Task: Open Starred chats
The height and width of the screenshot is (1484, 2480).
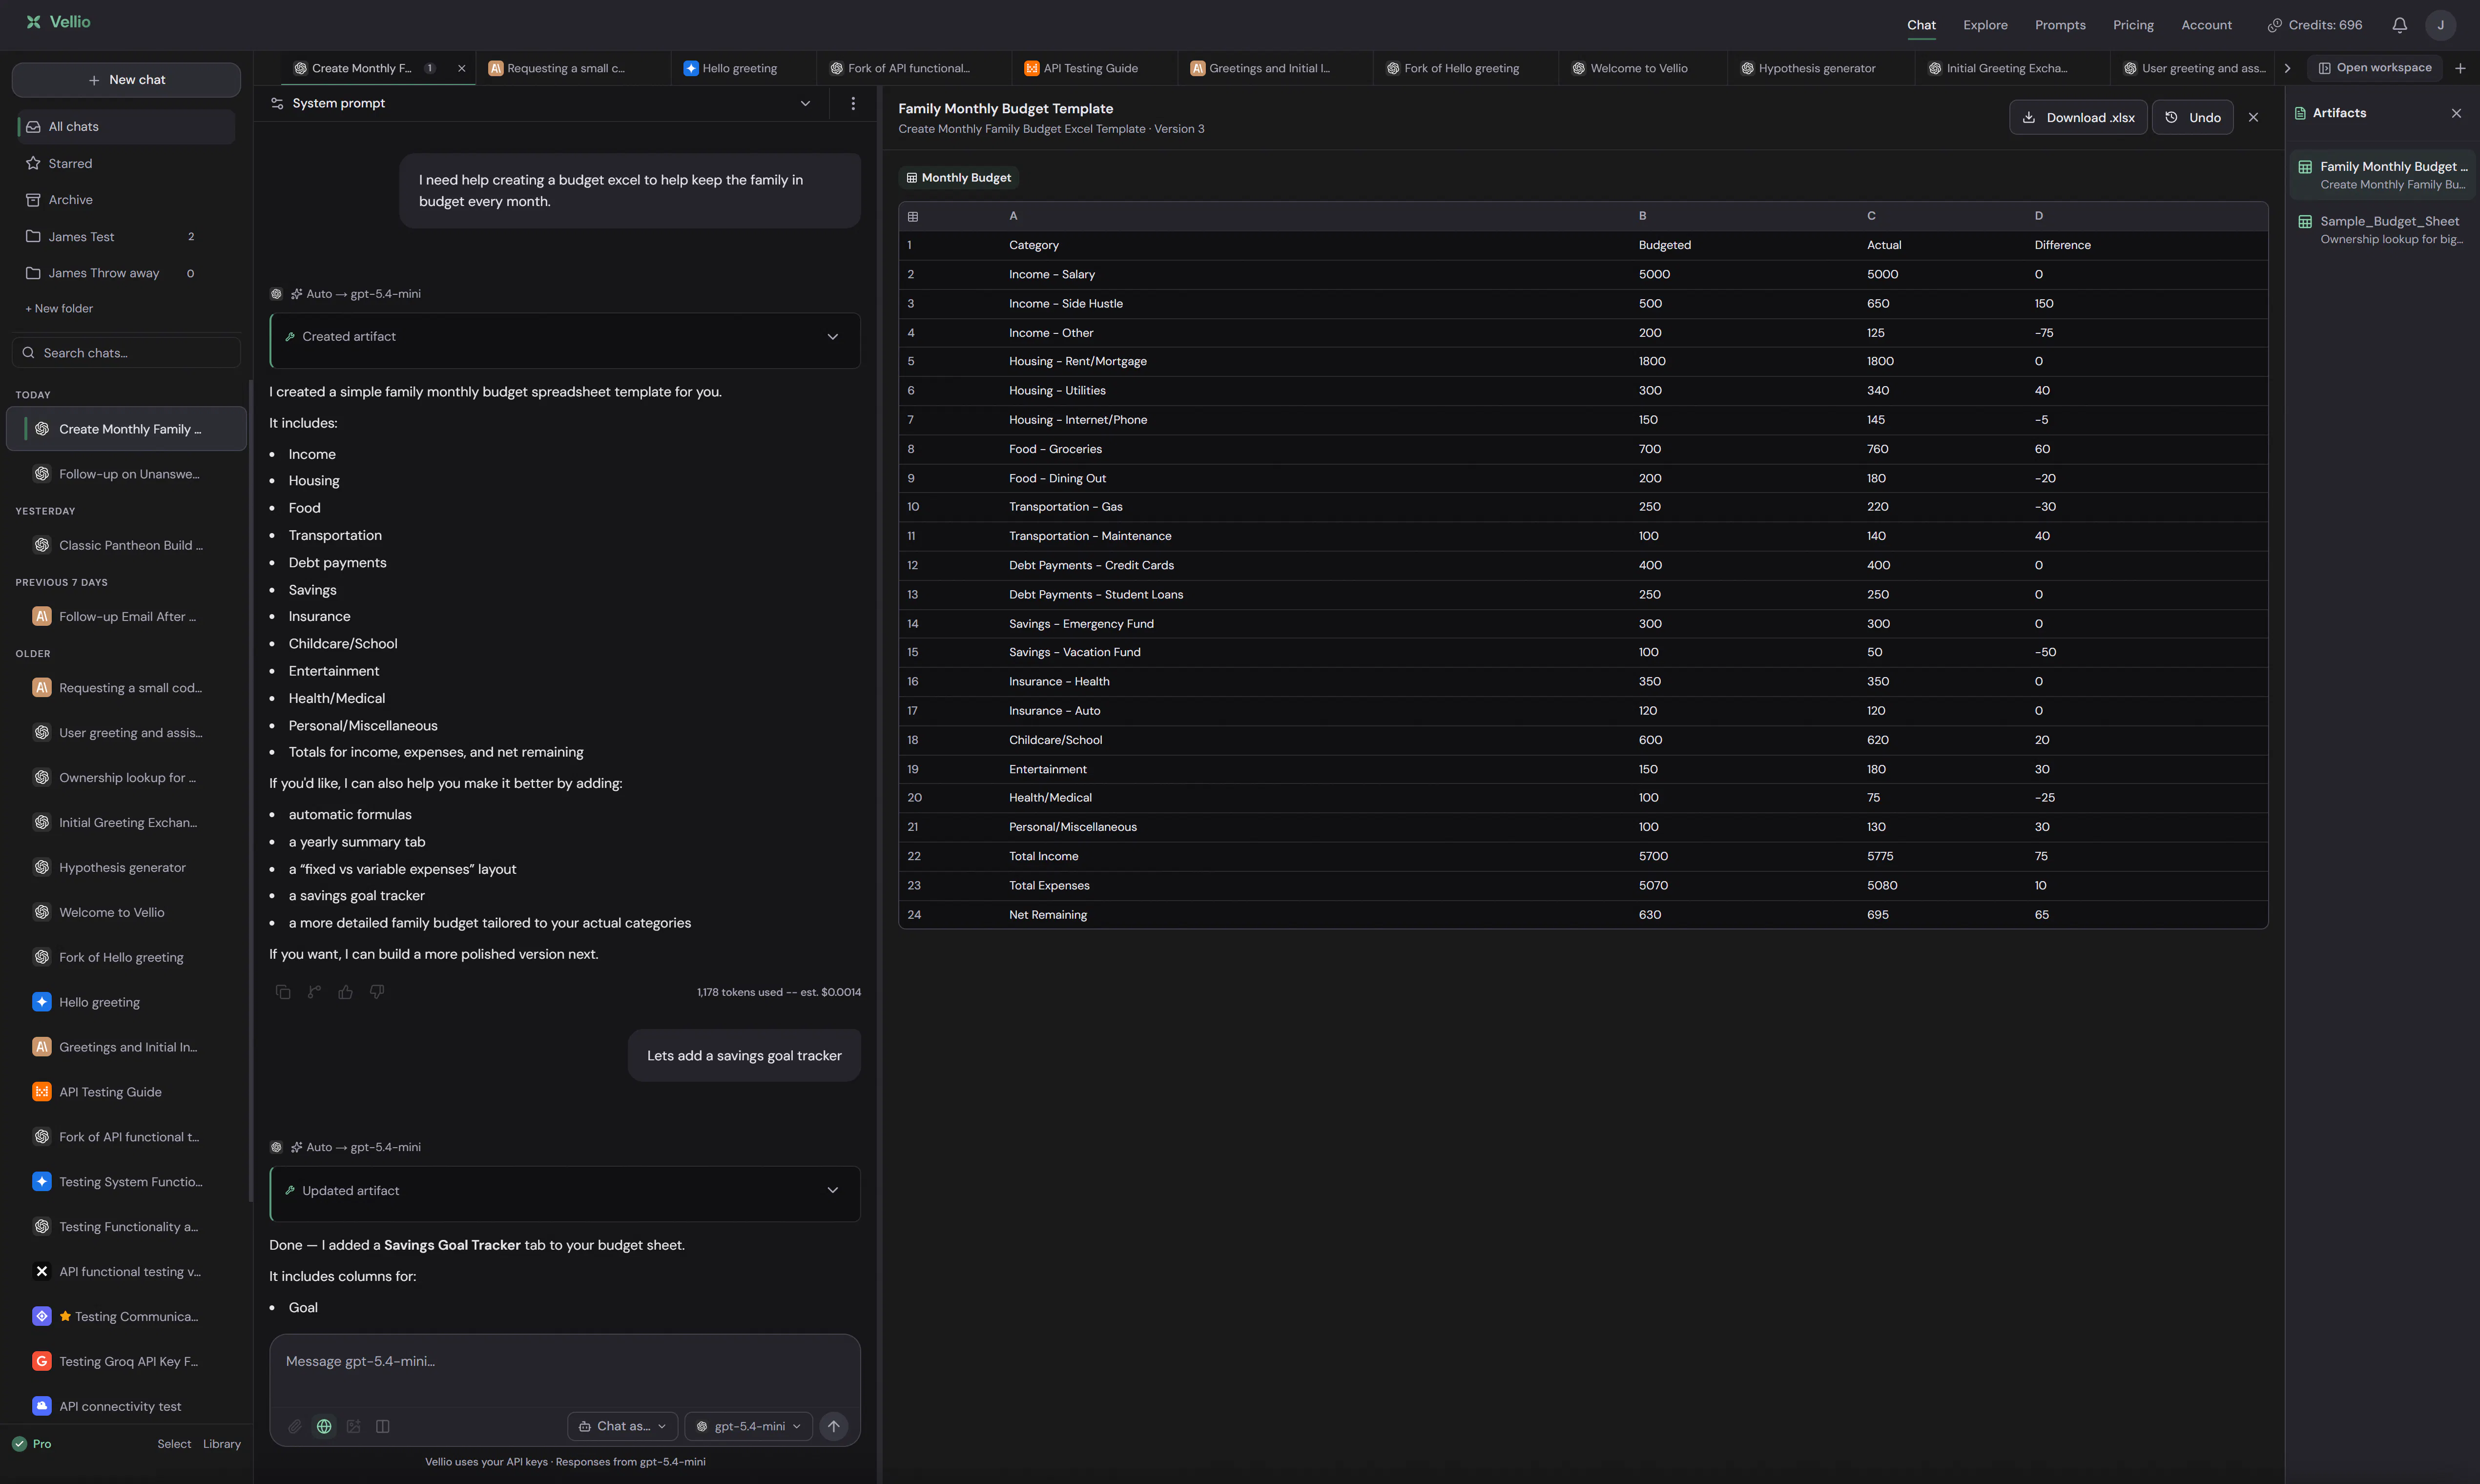Action: 126,163
